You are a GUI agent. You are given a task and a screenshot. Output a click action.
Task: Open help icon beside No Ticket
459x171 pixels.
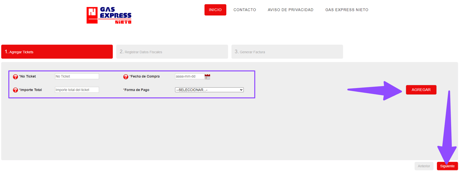(15, 77)
